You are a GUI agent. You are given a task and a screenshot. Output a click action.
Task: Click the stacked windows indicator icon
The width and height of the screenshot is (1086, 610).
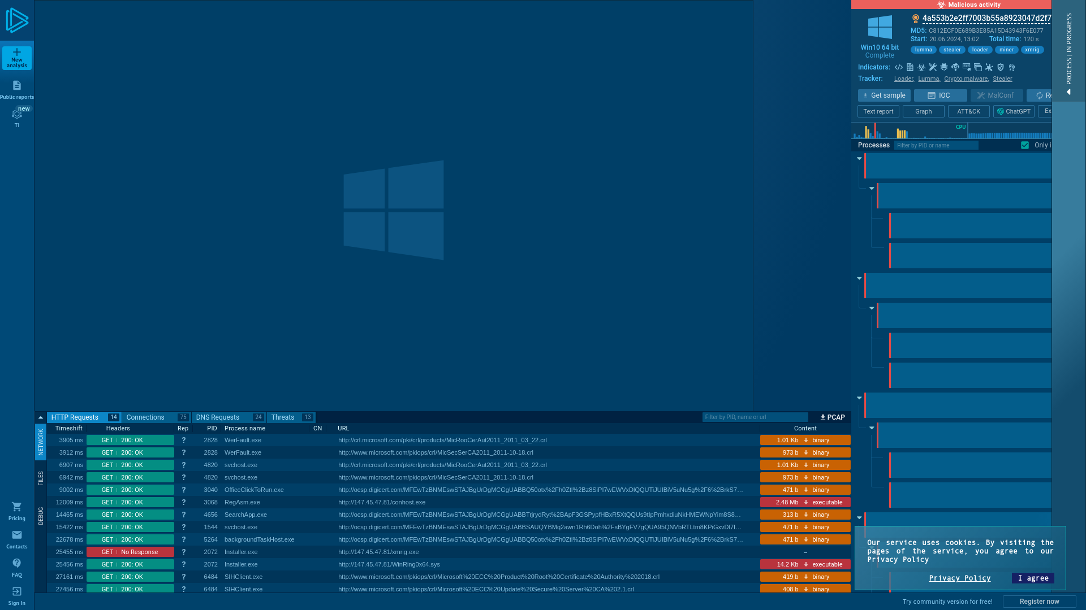coord(978,67)
